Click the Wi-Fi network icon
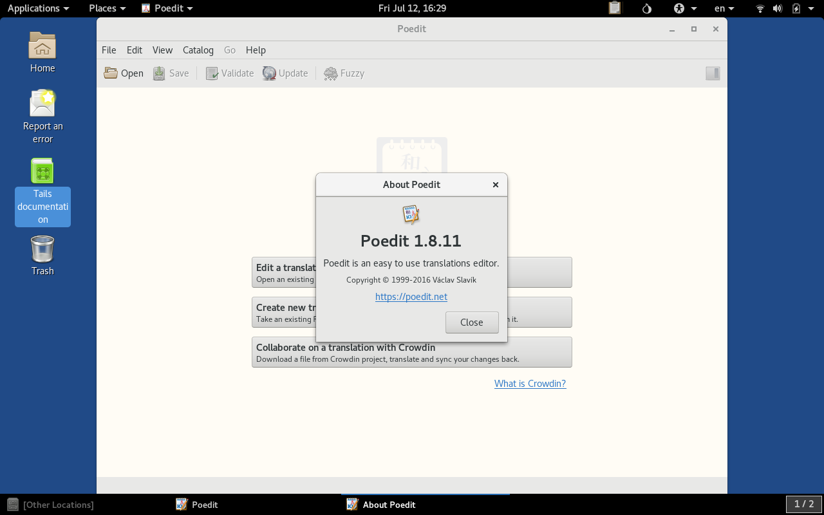The width and height of the screenshot is (824, 515). point(760,8)
